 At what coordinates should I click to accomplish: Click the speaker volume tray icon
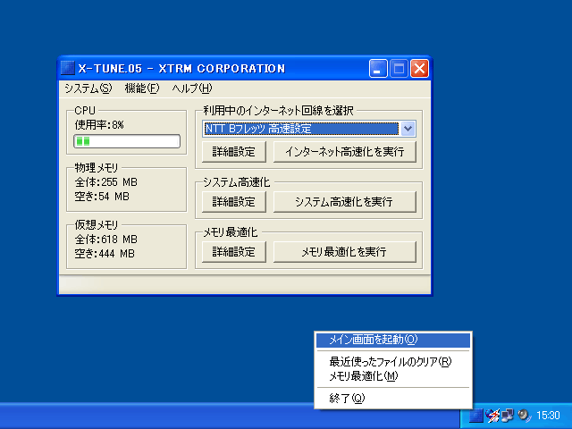pos(525,416)
